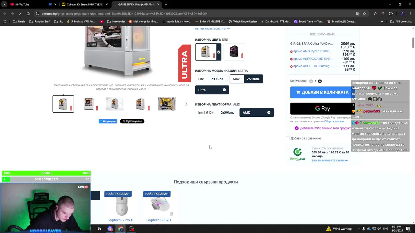Remove the AMD Ryzen 7 9800 promo

pos(291,51)
